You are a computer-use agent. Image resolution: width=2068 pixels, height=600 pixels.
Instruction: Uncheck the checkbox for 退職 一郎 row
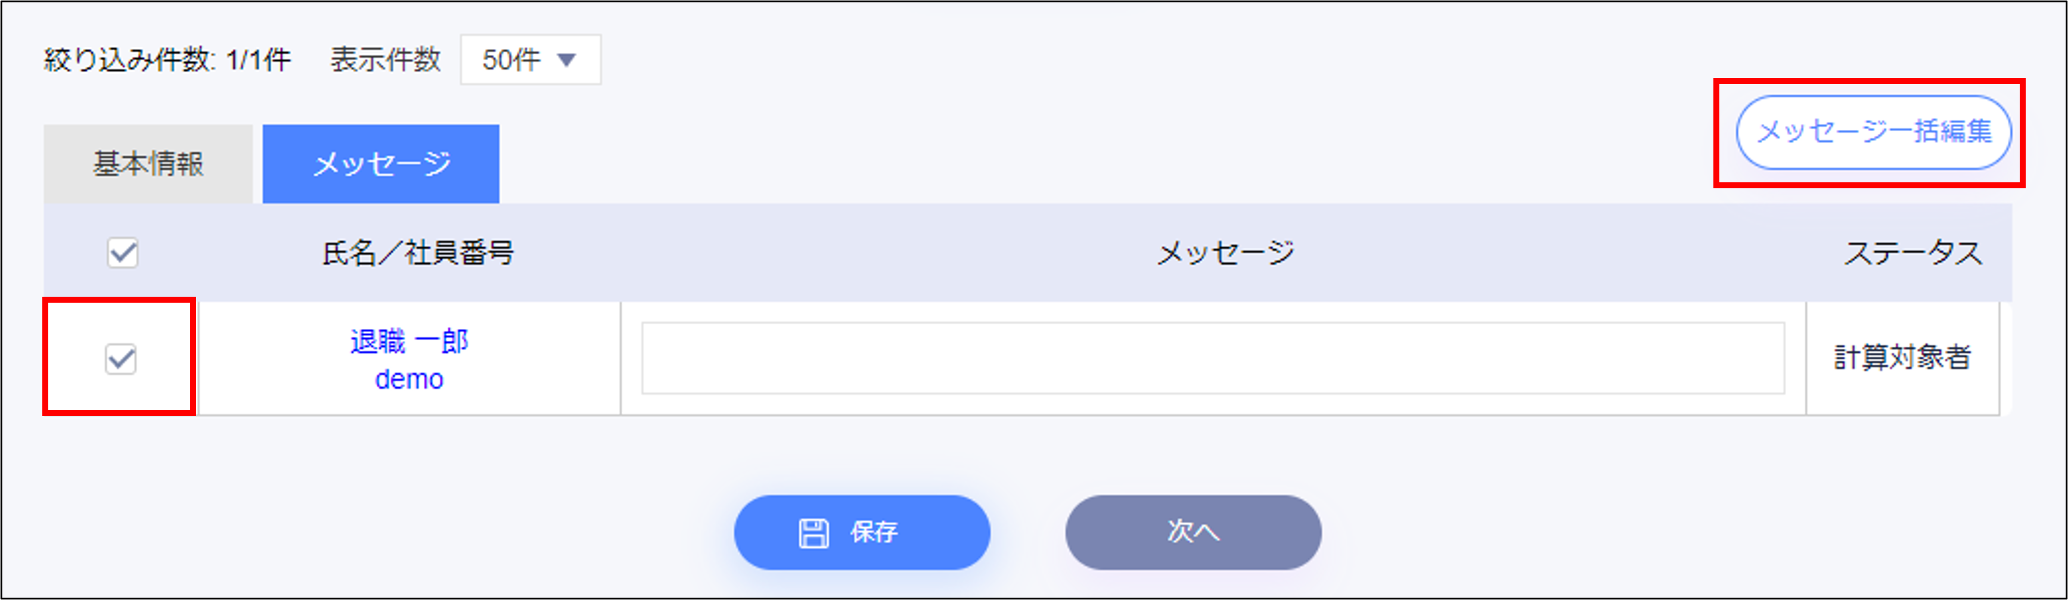pyautogui.click(x=121, y=359)
